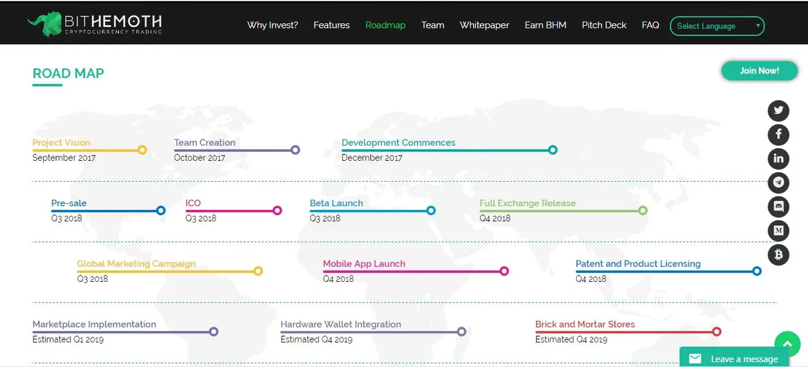Click the Hardware Wallet Integration marker

461,332
